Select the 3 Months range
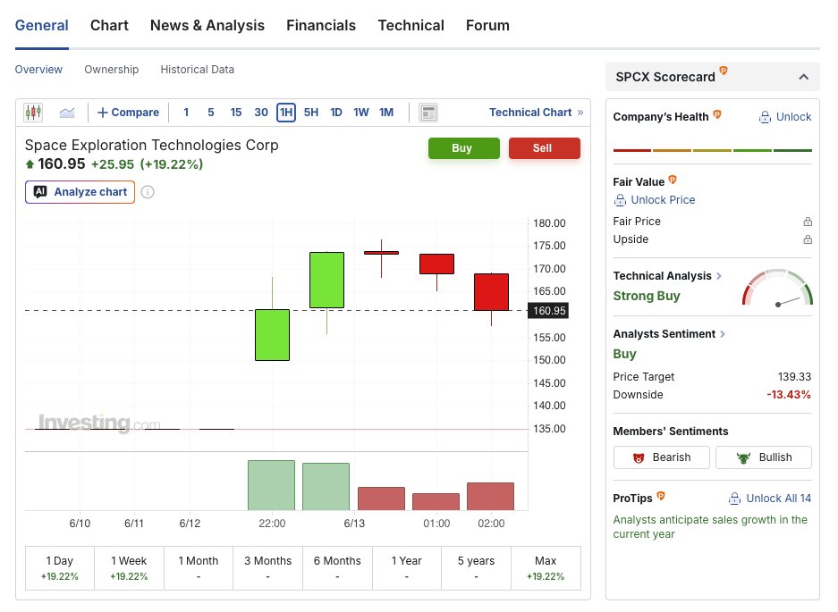 pos(267,568)
